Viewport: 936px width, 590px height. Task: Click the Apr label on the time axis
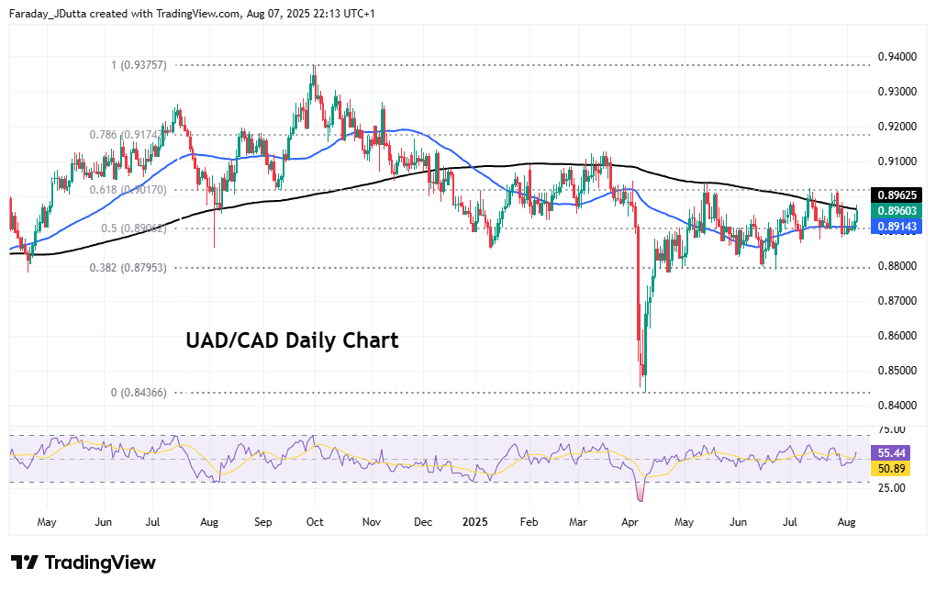[629, 522]
